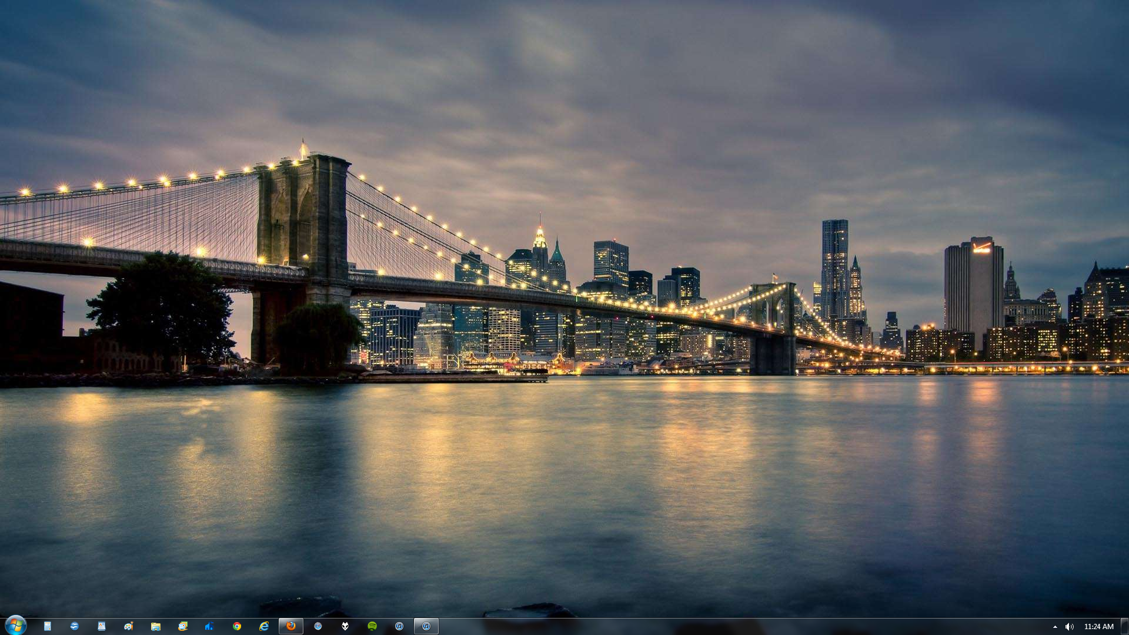Open the monitor-with-pictures taskbar icon
The height and width of the screenshot is (635, 1129).
tap(183, 626)
